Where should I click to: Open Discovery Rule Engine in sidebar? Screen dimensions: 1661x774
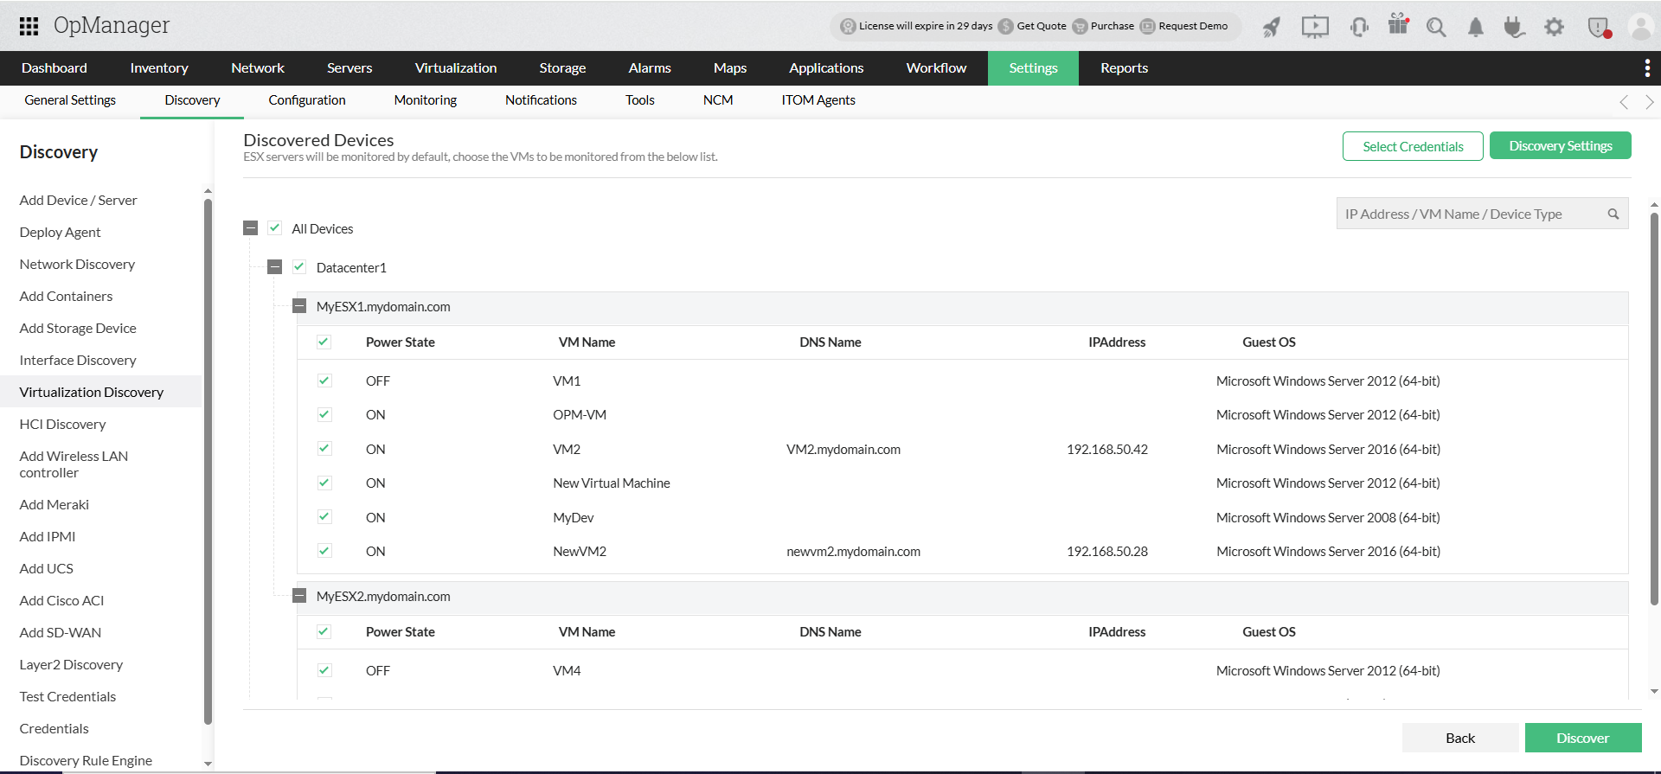tap(87, 760)
